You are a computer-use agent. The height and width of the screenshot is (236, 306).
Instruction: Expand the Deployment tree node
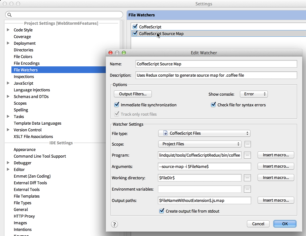click(x=8, y=43)
